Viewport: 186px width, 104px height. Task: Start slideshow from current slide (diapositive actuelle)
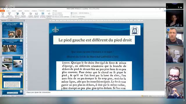click(9, 15)
